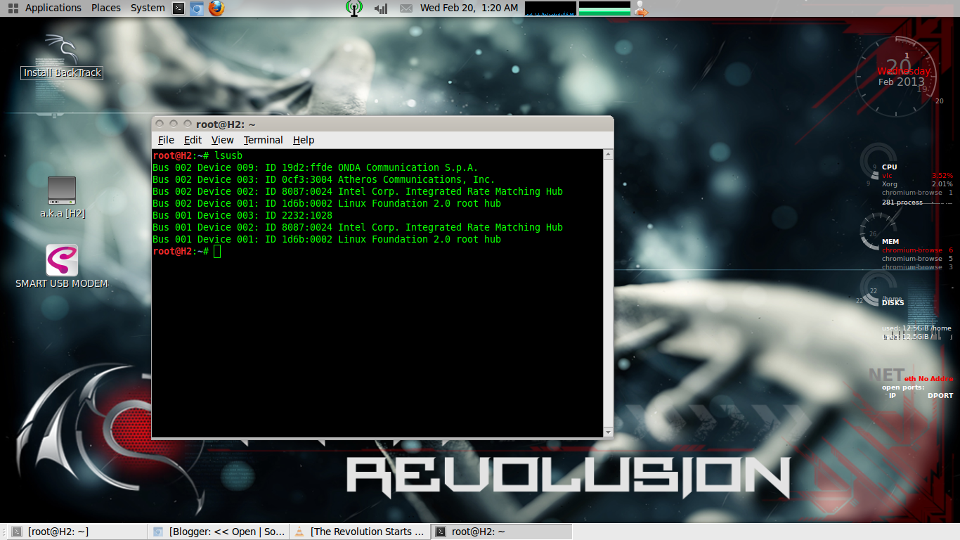Switch to The Revolution Starts VLC taskbar window
The image size is (960, 540).
click(x=359, y=532)
